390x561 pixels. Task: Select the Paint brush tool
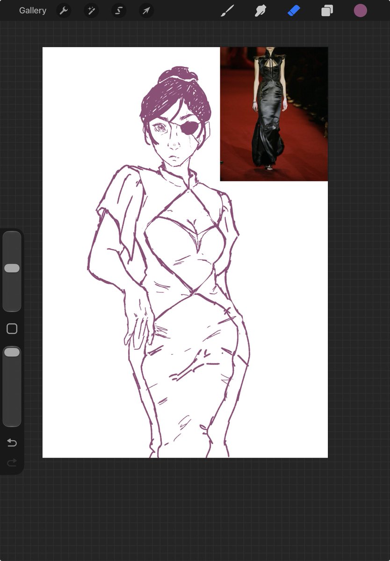pyautogui.click(x=227, y=10)
